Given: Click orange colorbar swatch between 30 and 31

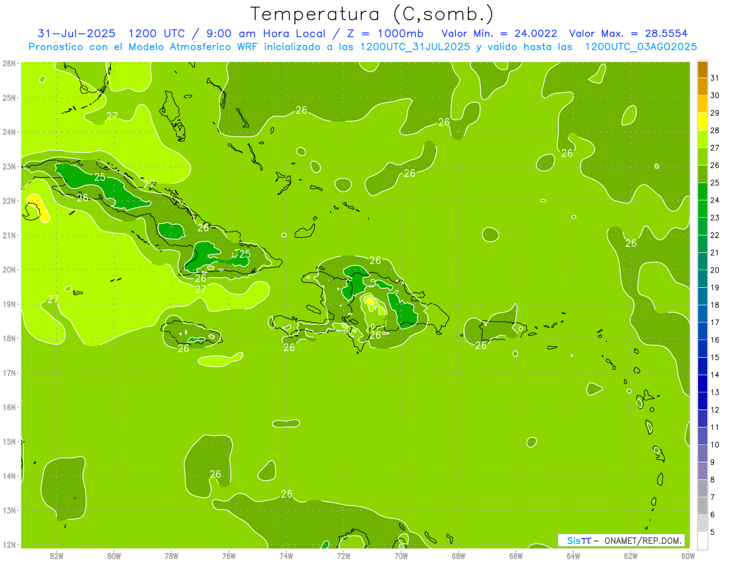Looking at the screenshot, I should pos(703,87).
